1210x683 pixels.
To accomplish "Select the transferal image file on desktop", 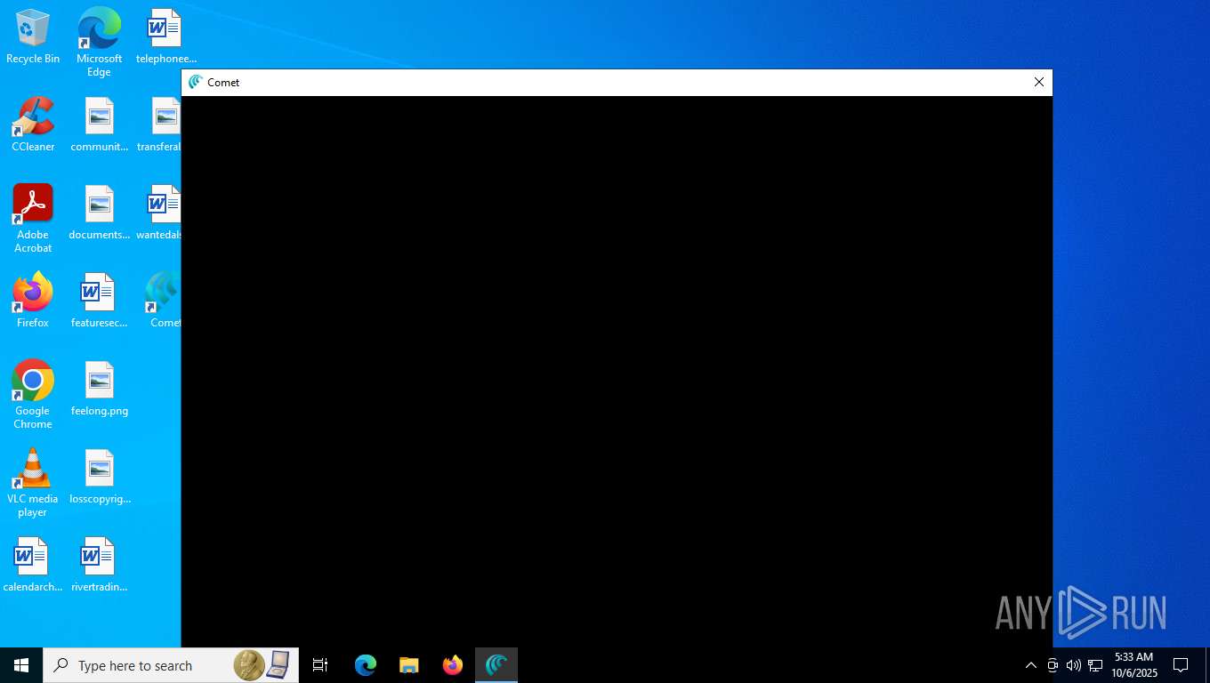I will coord(161,125).
